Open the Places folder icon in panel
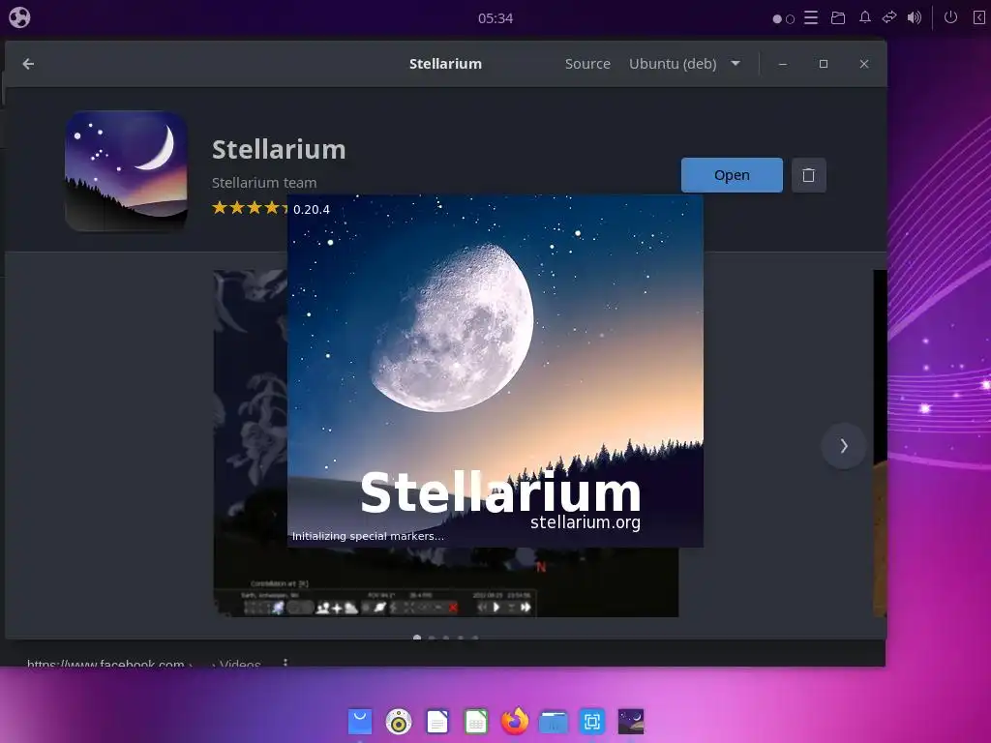The height and width of the screenshot is (743, 991). pos(838,17)
